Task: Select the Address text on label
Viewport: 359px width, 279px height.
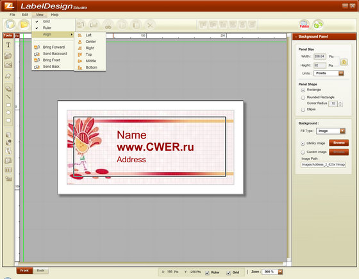Action: [x=131, y=160]
